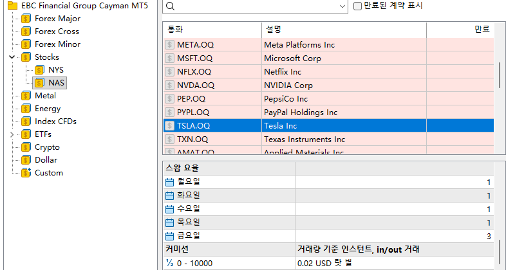Click the calendar icon next to 화요일

click(x=170, y=195)
